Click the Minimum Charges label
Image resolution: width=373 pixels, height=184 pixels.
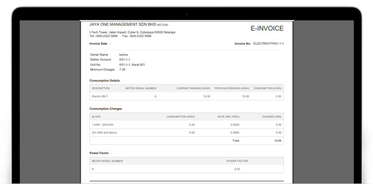[x=102, y=70]
